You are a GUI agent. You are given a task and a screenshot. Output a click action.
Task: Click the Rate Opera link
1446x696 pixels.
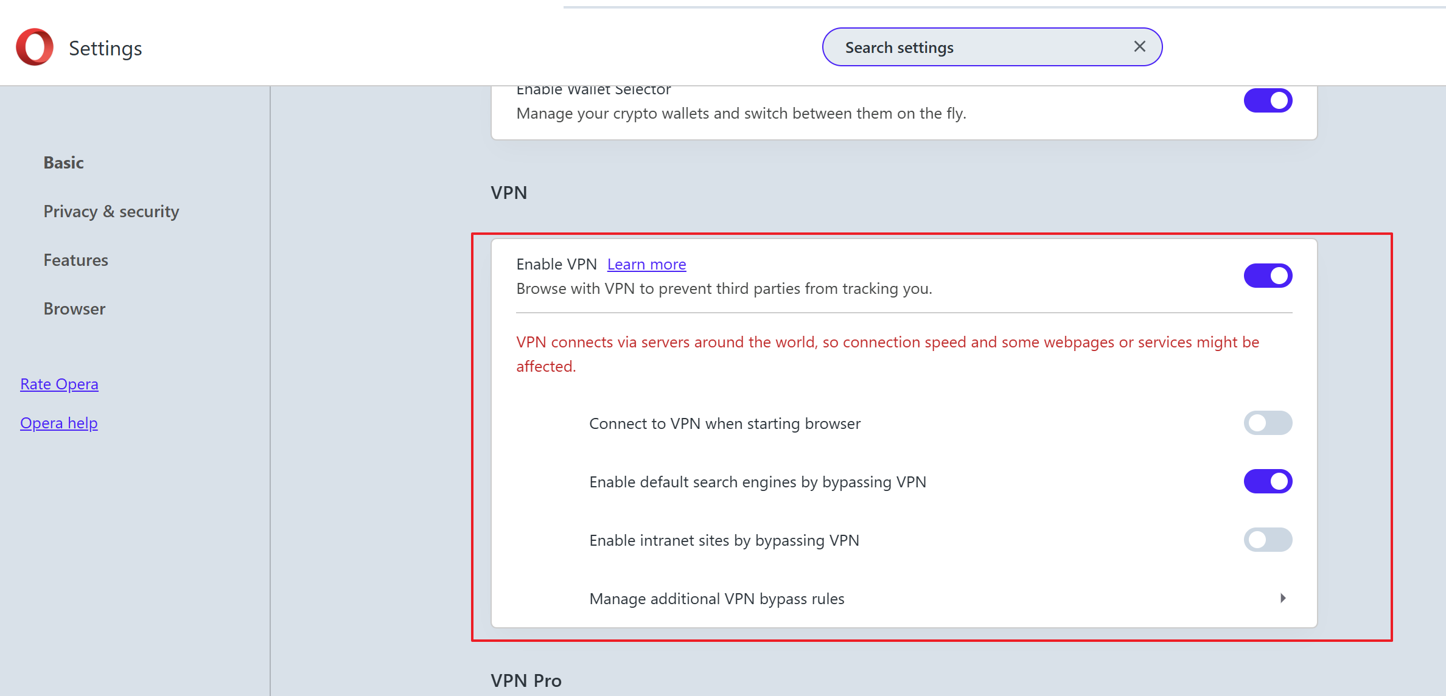(x=59, y=384)
